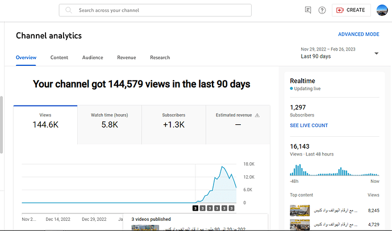392x231 pixels.
Task: Click the peak of the views line chart
Action: (222, 166)
